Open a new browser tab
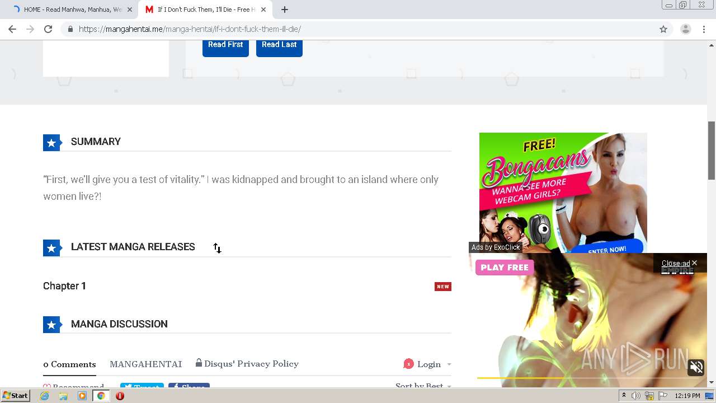Viewport: 716px width, 403px height. 285,10
